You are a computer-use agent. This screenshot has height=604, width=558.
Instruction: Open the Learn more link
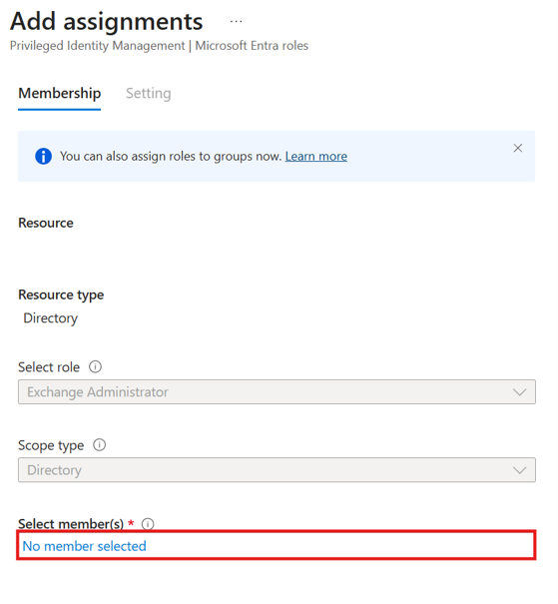[x=316, y=157]
